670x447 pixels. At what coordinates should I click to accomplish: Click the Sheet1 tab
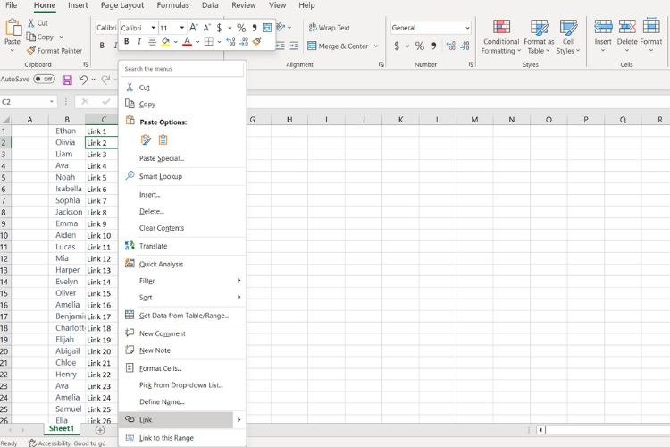pos(62,428)
